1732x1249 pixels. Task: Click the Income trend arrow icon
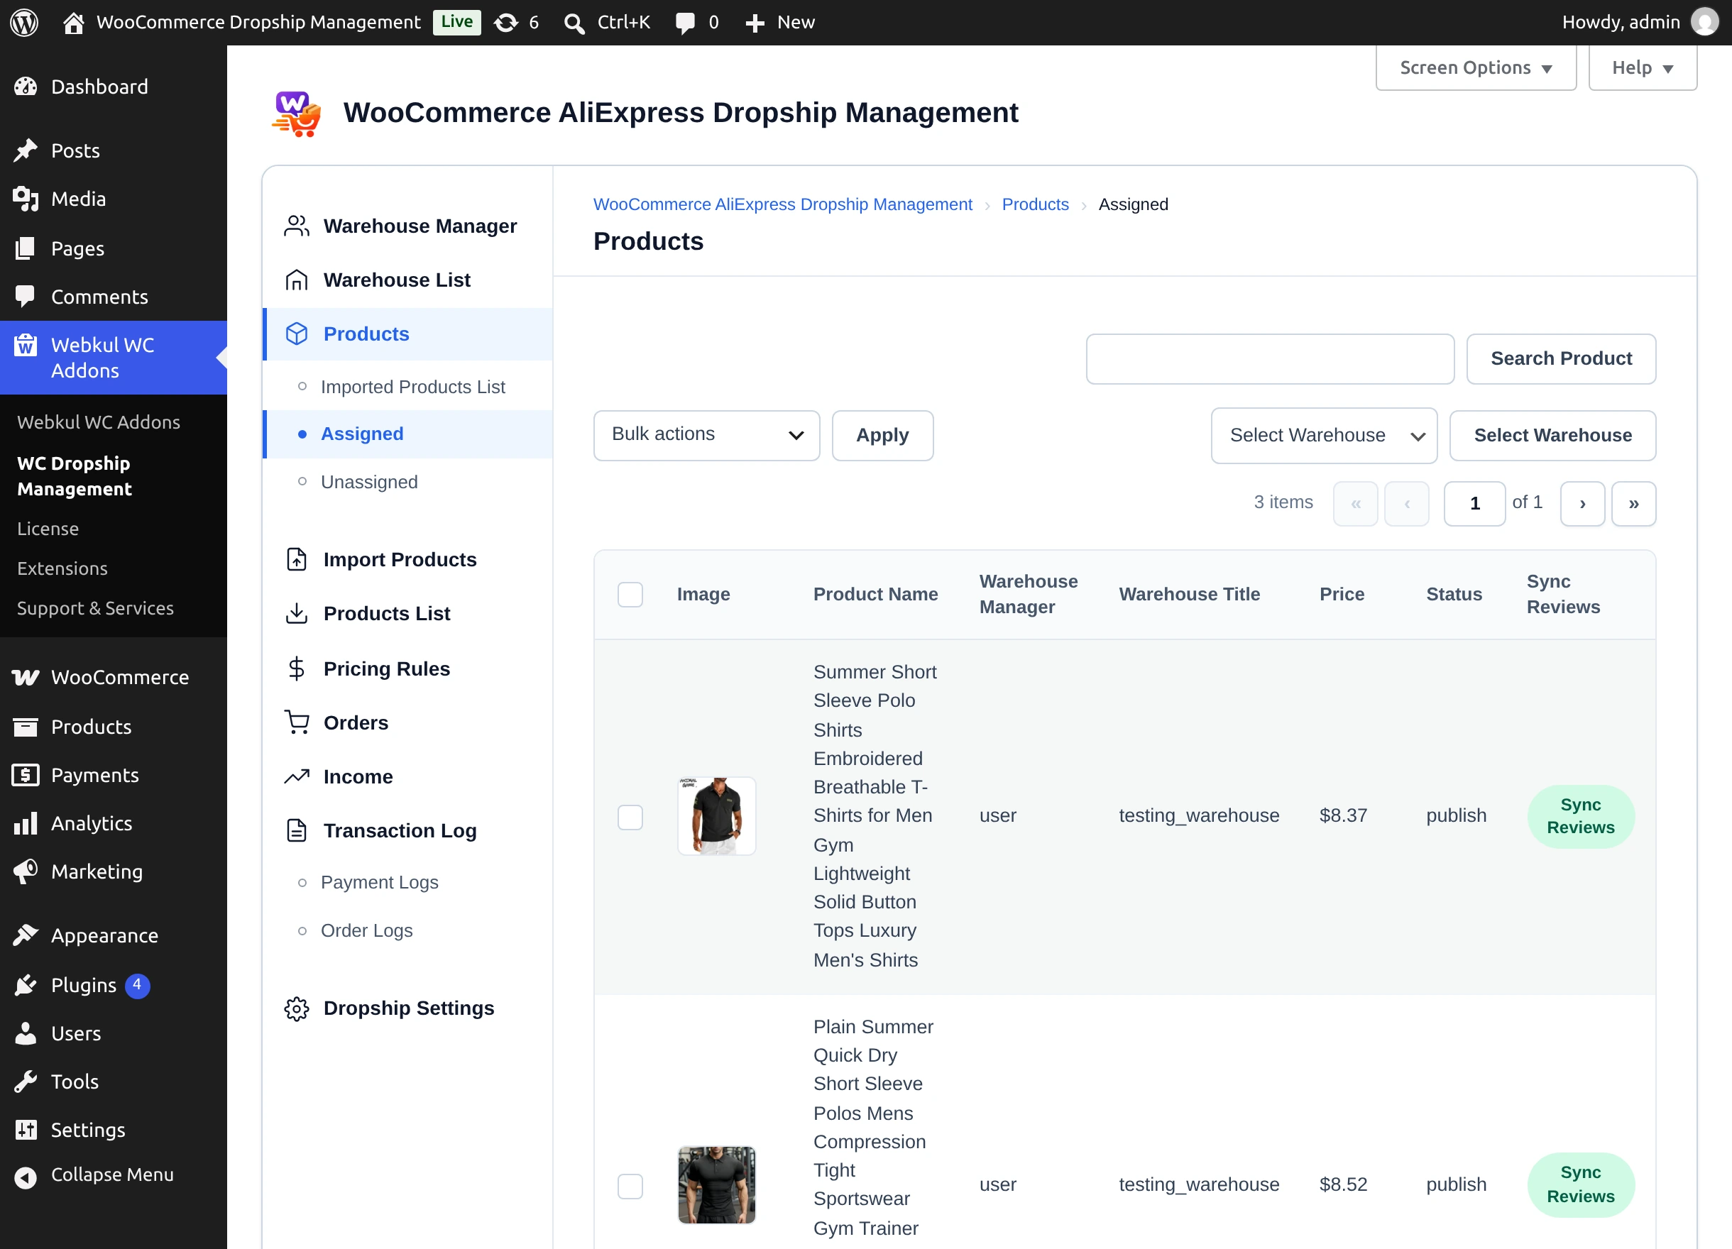coord(296,776)
